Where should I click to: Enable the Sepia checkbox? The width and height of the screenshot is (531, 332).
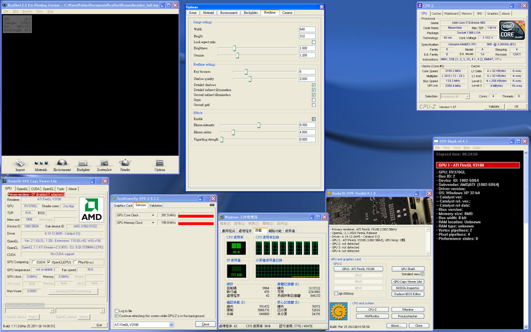(314, 100)
